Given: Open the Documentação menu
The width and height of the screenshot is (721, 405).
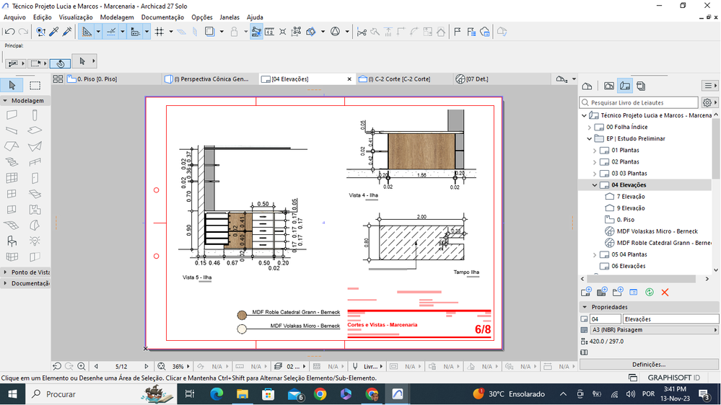Looking at the screenshot, I should click(162, 17).
